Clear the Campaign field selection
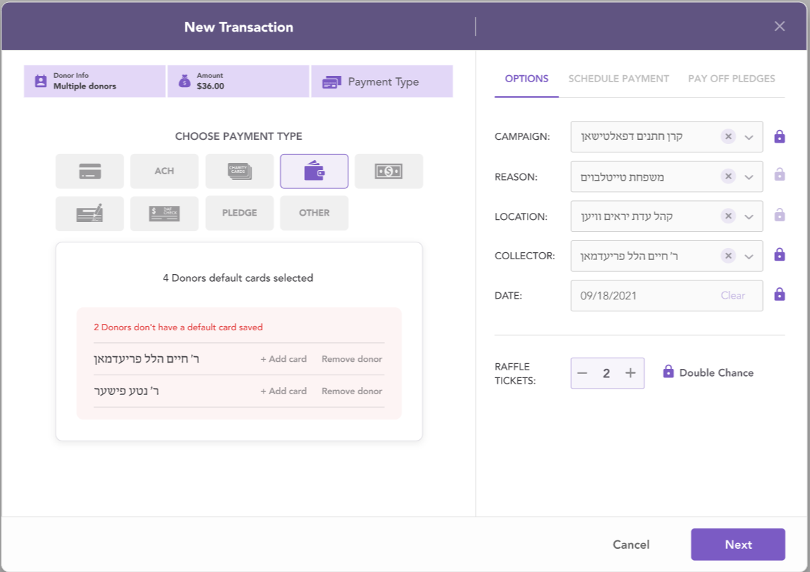Screen dimensions: 810x572 point(729,136)
